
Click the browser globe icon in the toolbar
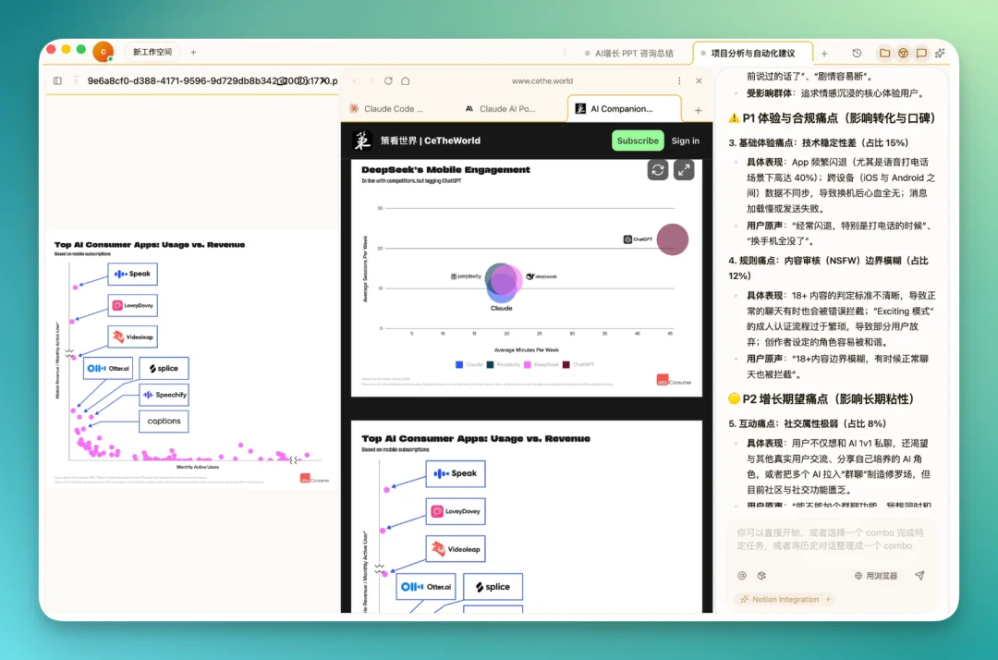(903, 54)
